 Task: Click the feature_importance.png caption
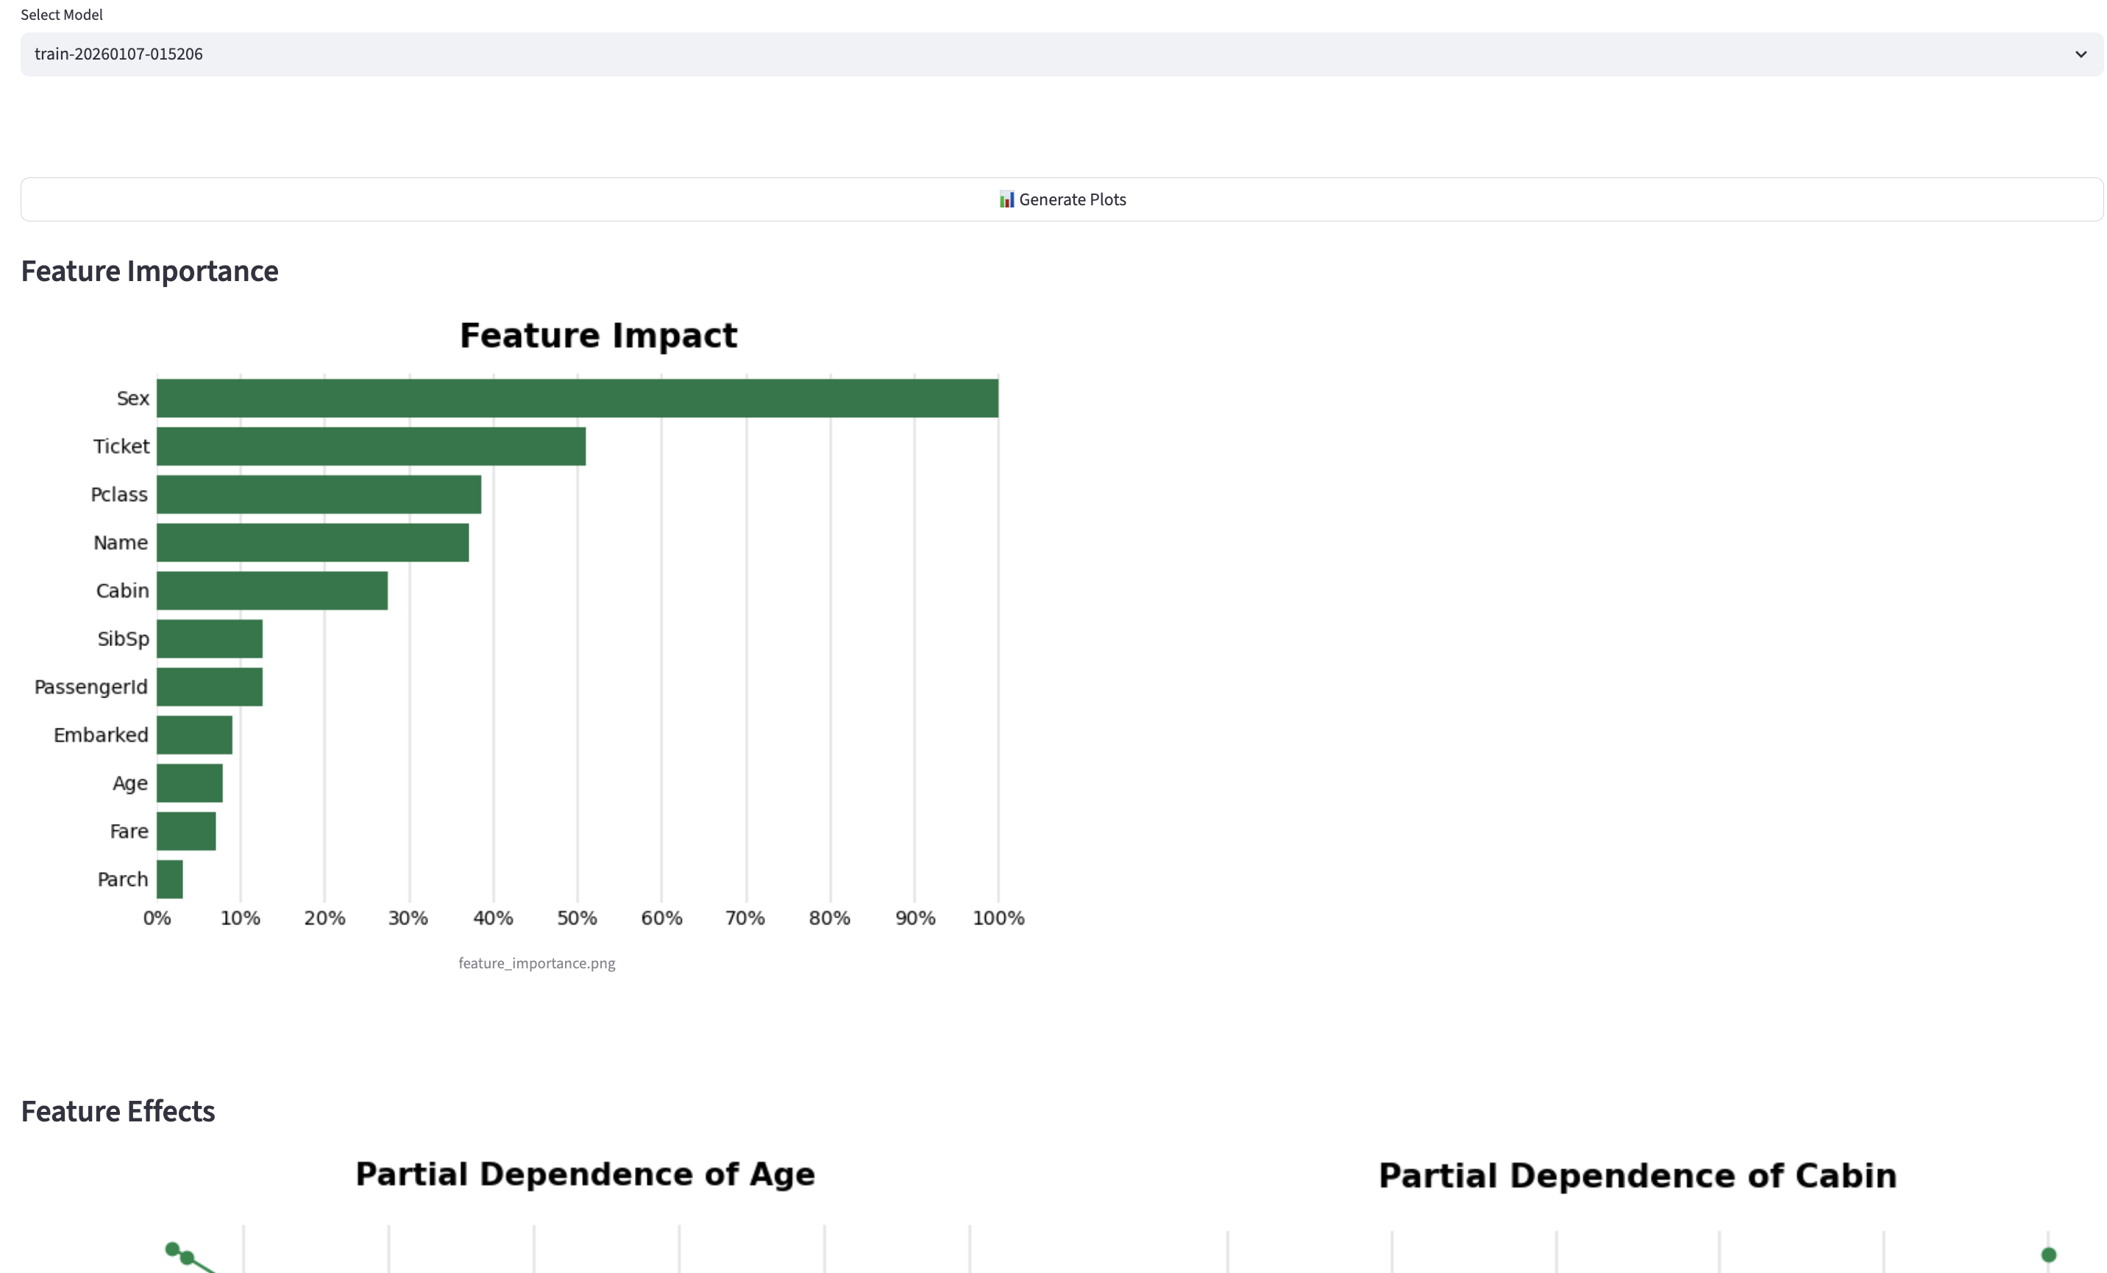point(536,963)
